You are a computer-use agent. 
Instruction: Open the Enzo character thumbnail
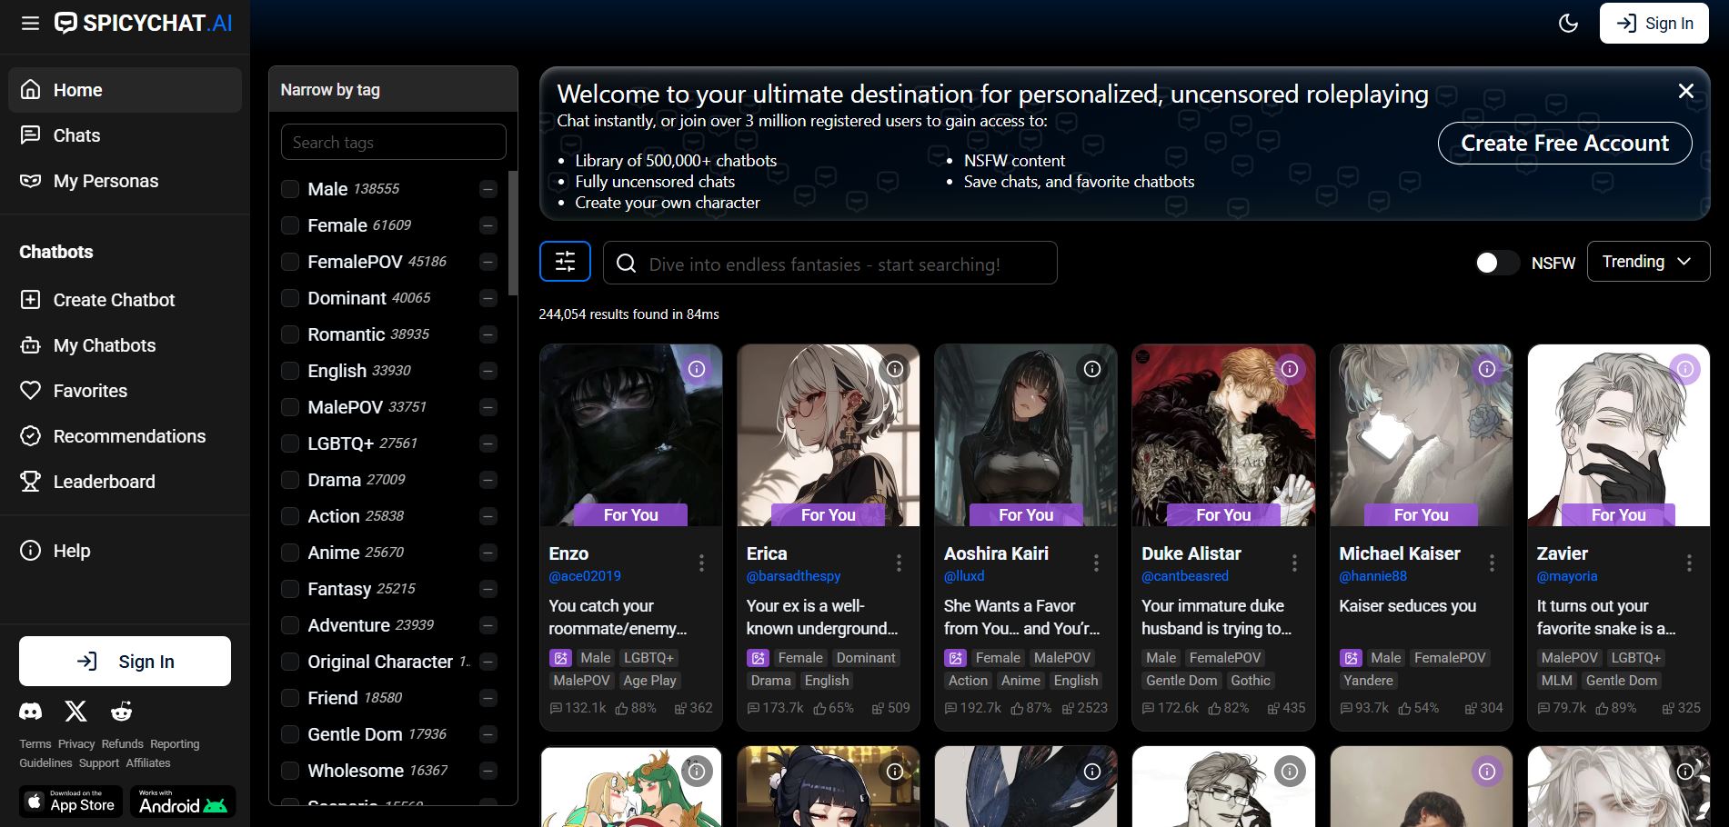click(x=631, y=435)
